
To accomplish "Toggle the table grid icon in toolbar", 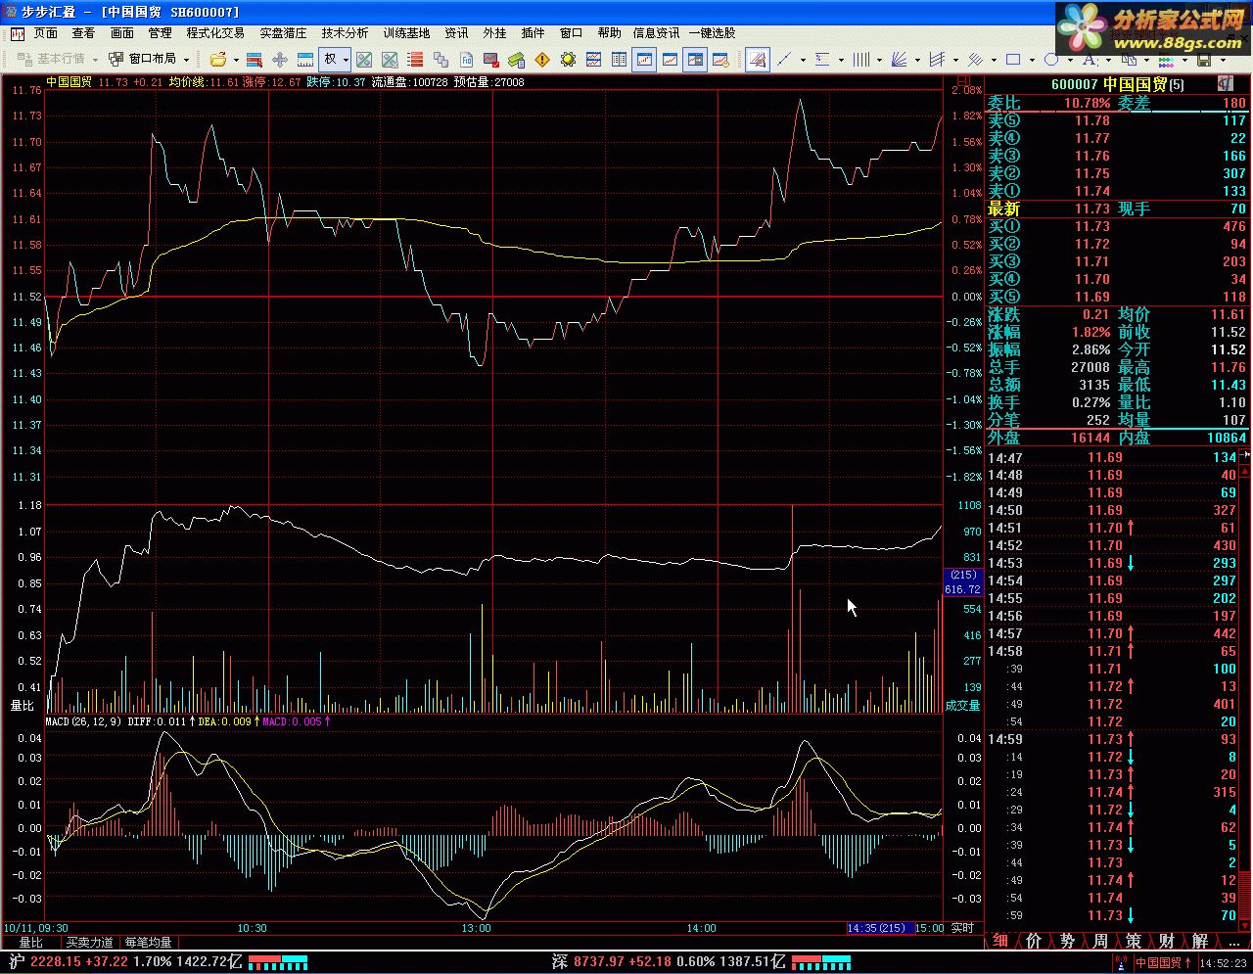I will pos(619,60).
